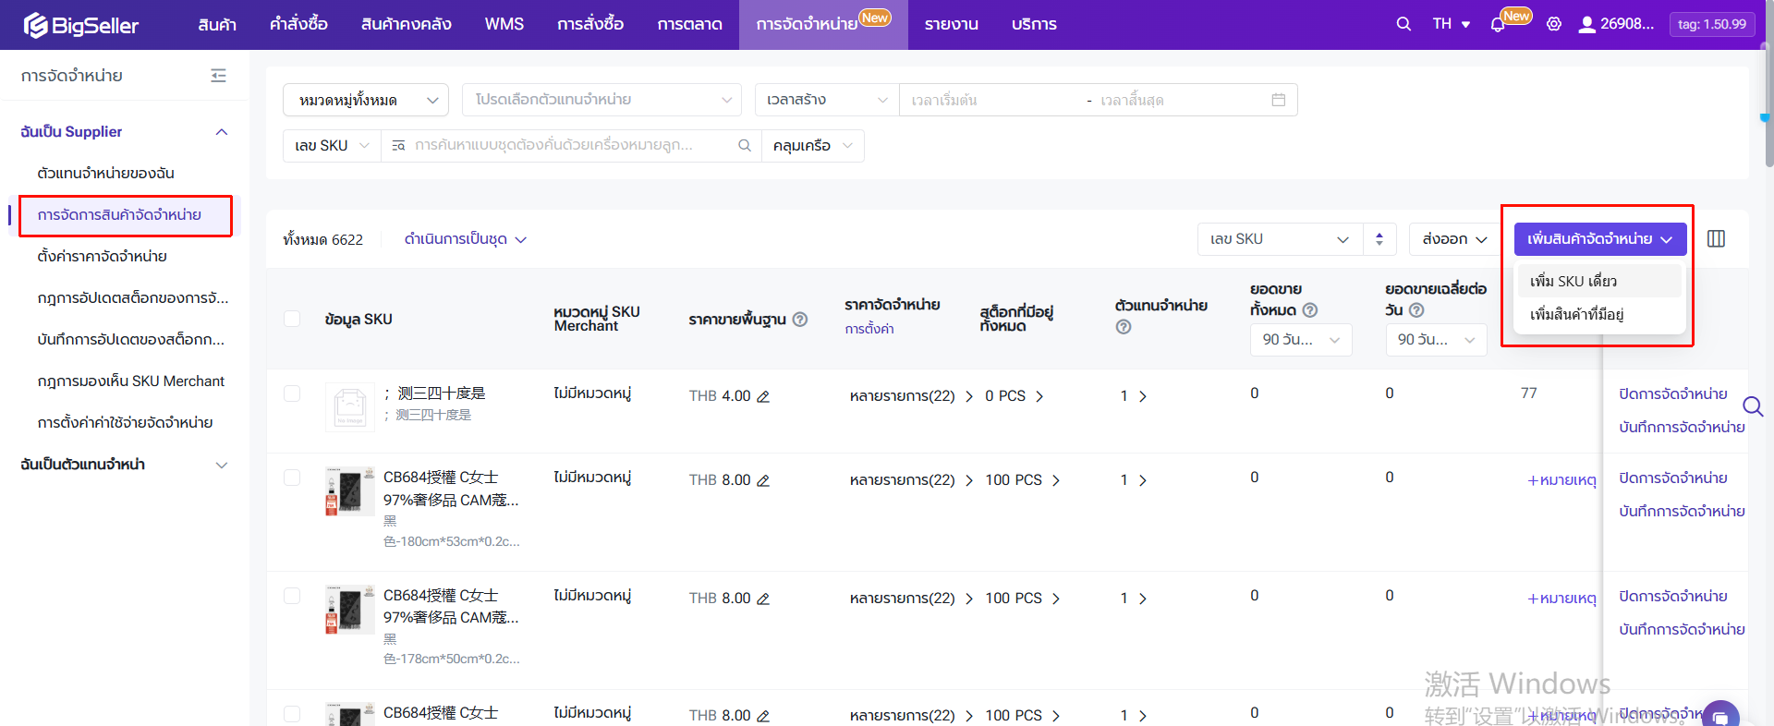Open the หมวดหมู่ทั้งหมด category dropdown

click(x=366, y=100)
